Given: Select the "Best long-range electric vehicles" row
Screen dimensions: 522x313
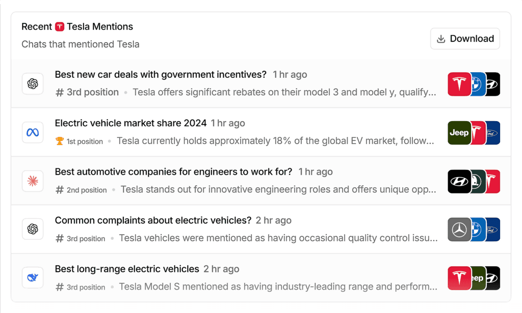Looking at the screenshot, I should (x=127, y=269).
